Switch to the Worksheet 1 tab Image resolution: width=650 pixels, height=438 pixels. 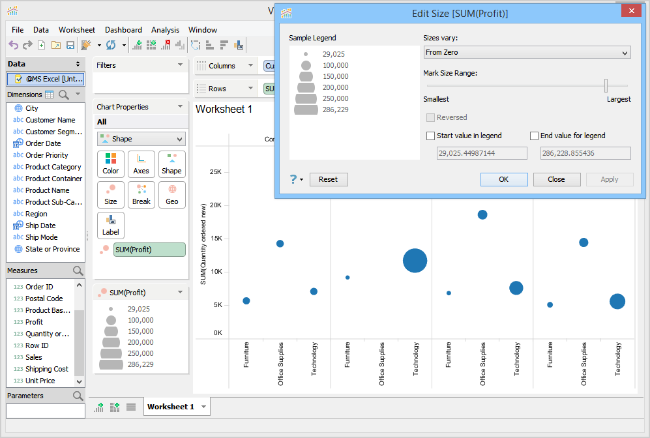pos(171,407)
